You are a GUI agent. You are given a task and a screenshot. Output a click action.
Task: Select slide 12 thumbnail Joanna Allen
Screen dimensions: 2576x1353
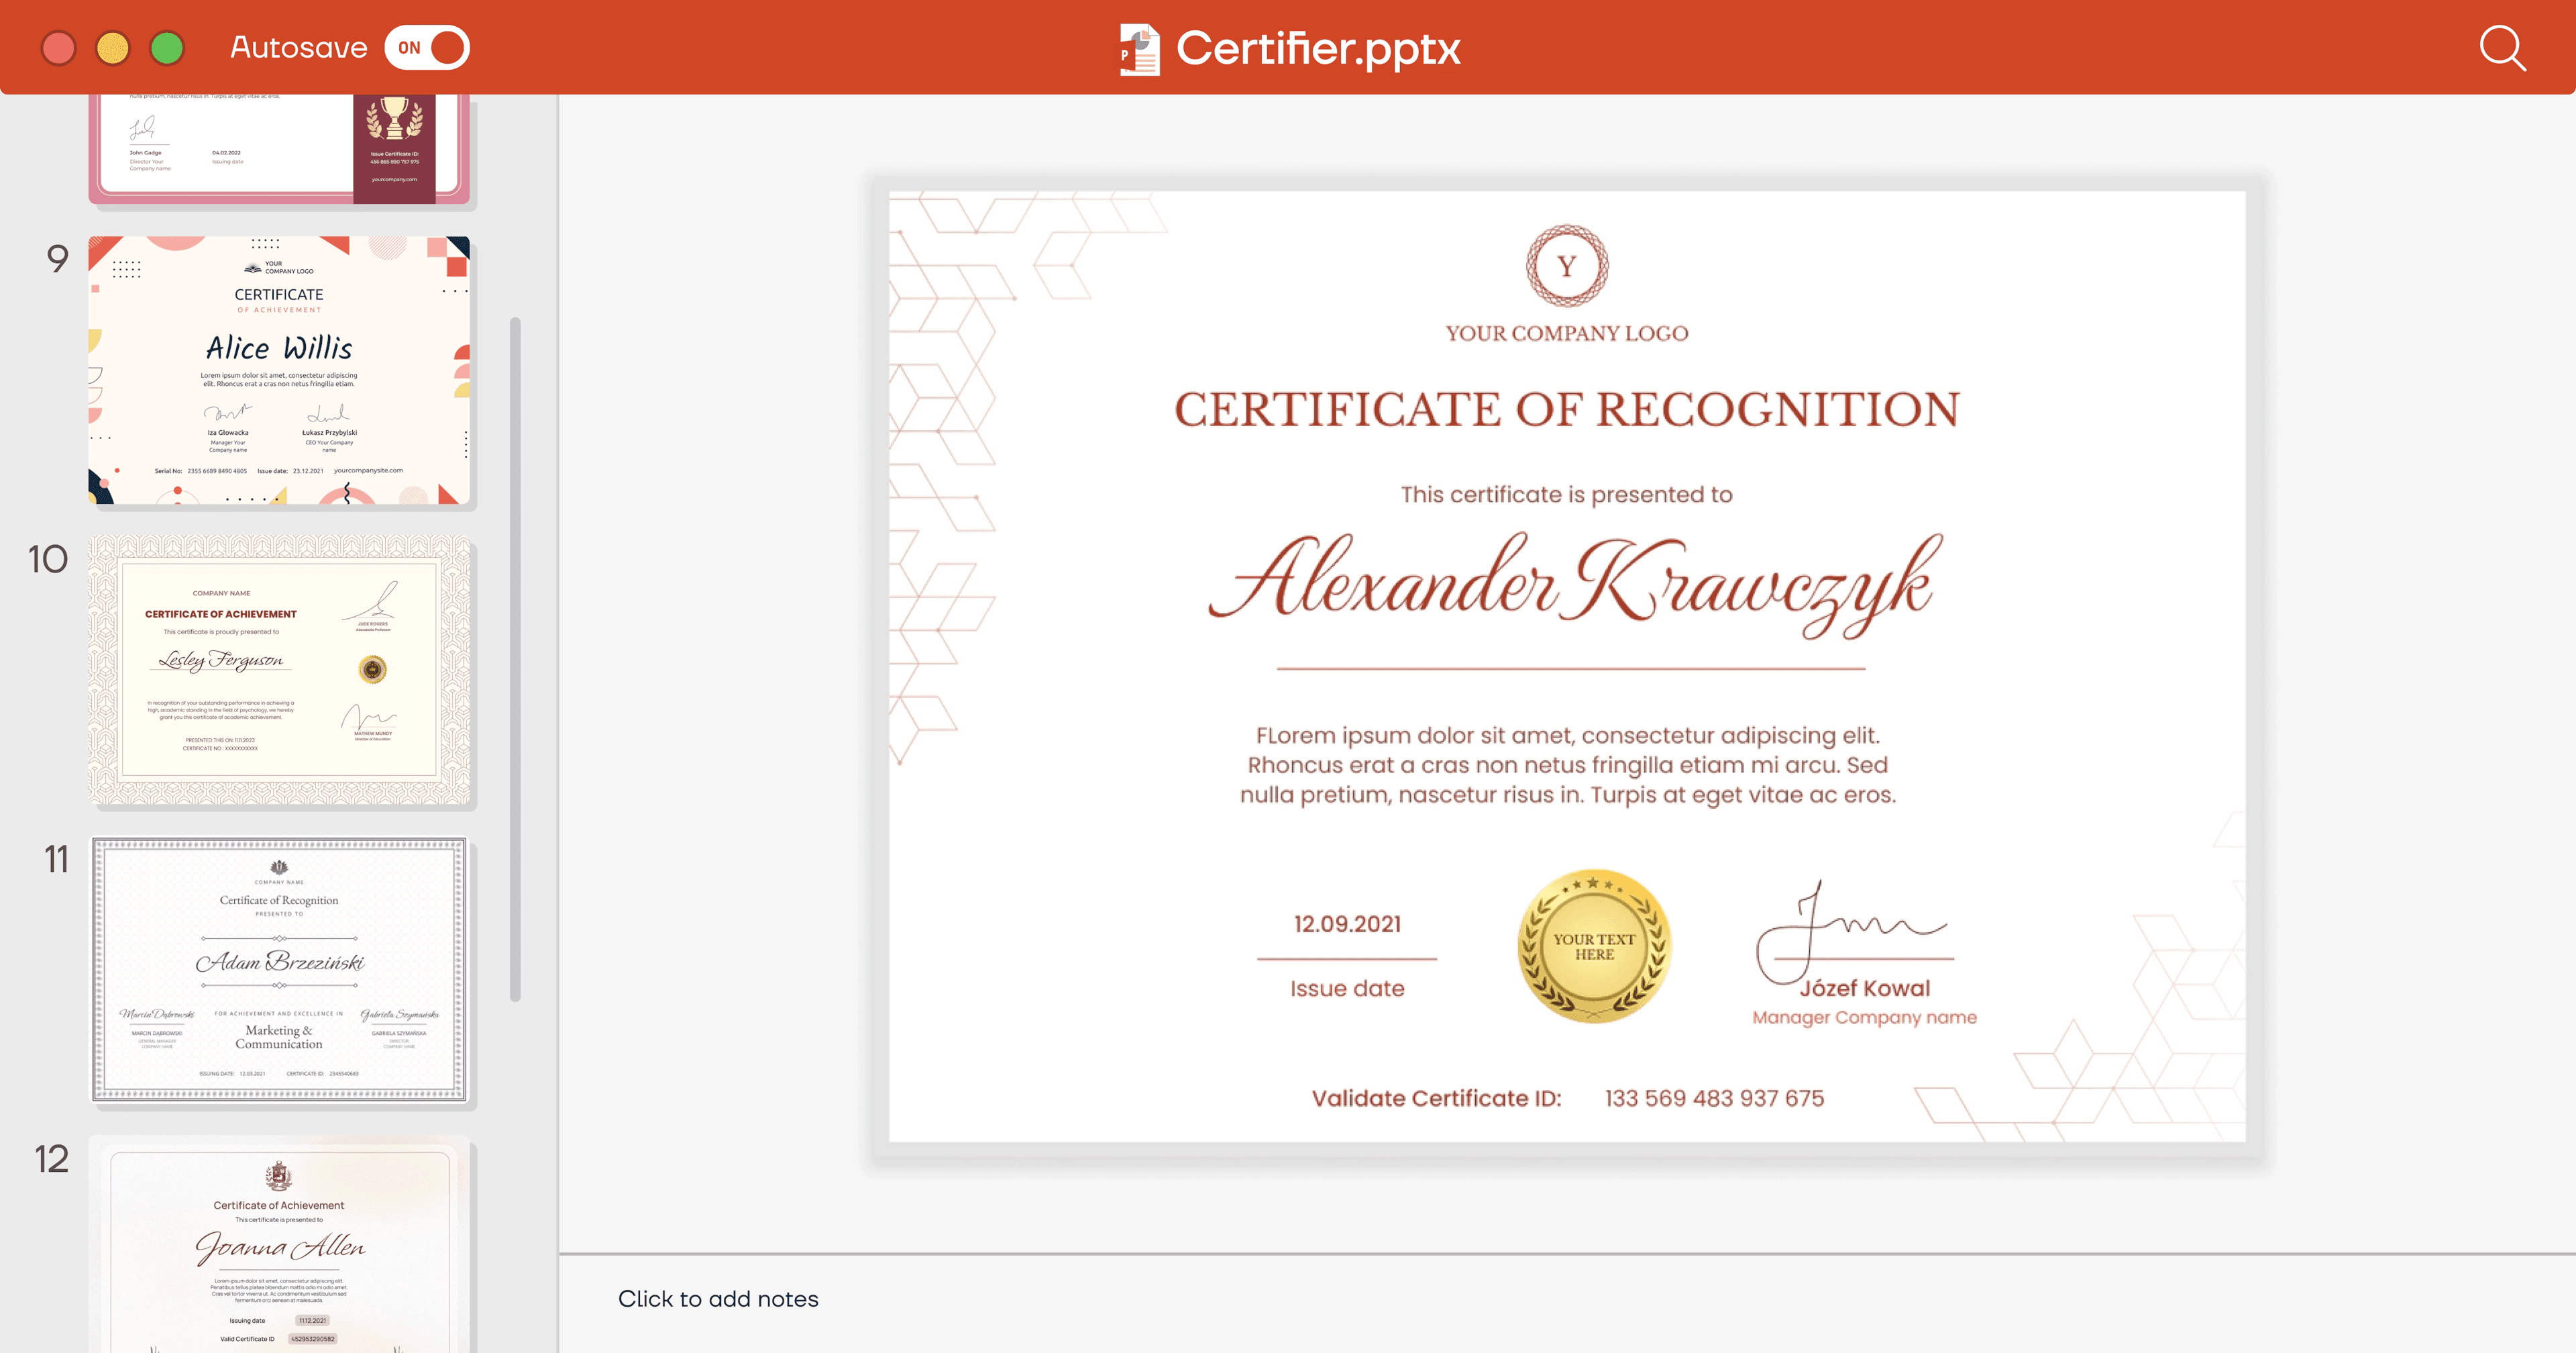point(279,1246)
